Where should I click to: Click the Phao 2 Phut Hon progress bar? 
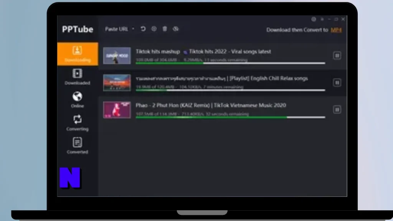(230, 117)
